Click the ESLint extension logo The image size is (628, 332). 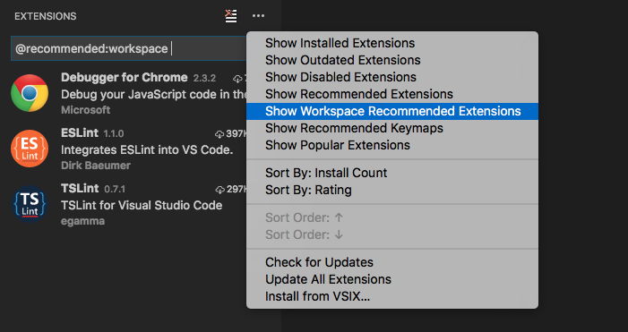(30, 149)
